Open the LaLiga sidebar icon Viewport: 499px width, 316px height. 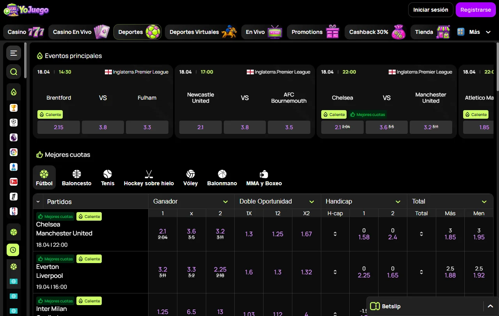click(14, 152)
